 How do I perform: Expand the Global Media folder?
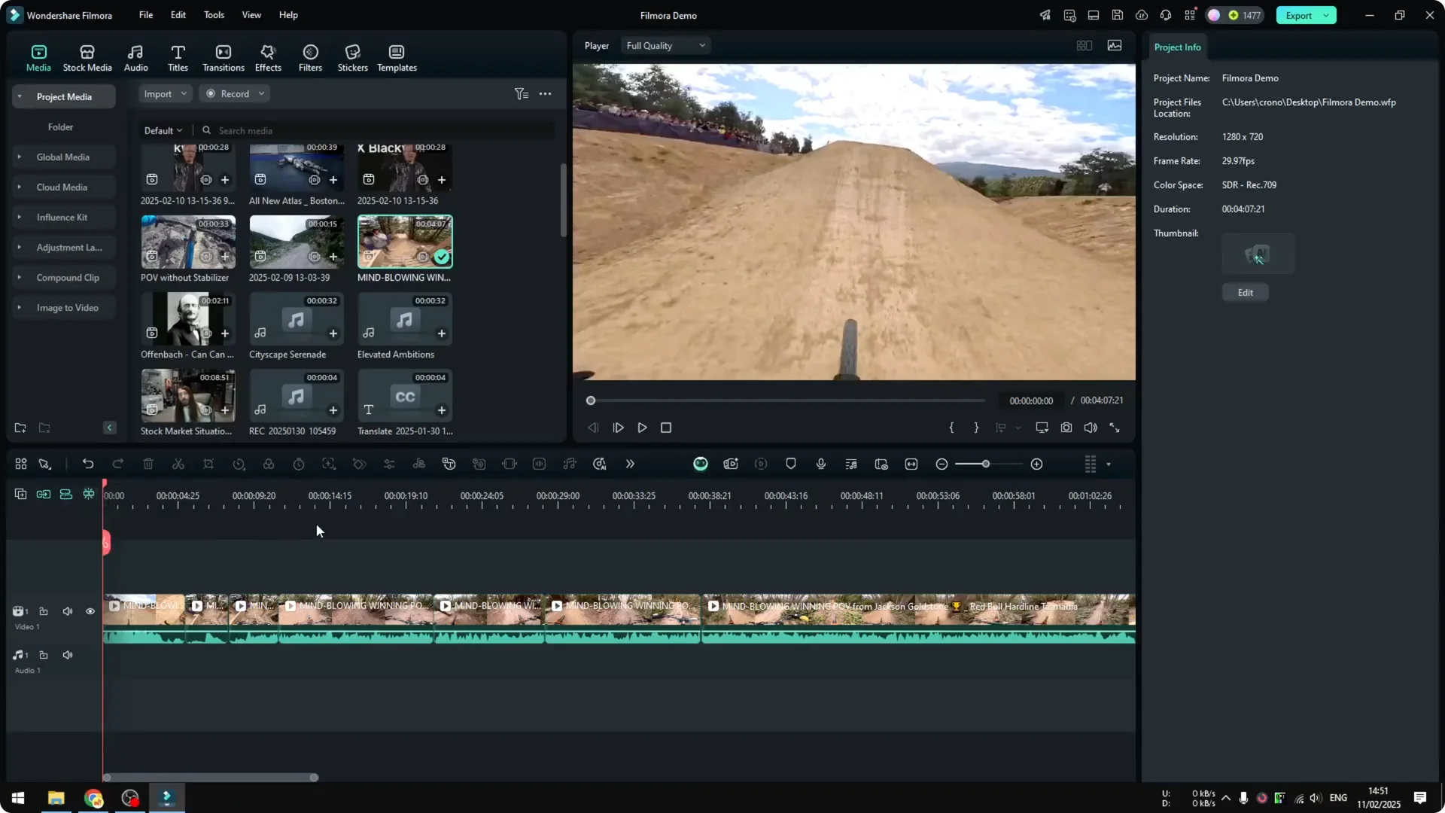coord(19,157)
